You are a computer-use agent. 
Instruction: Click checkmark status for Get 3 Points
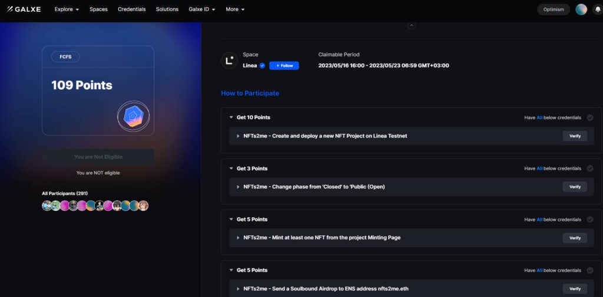pyautogui.click(x=589, y=168)
